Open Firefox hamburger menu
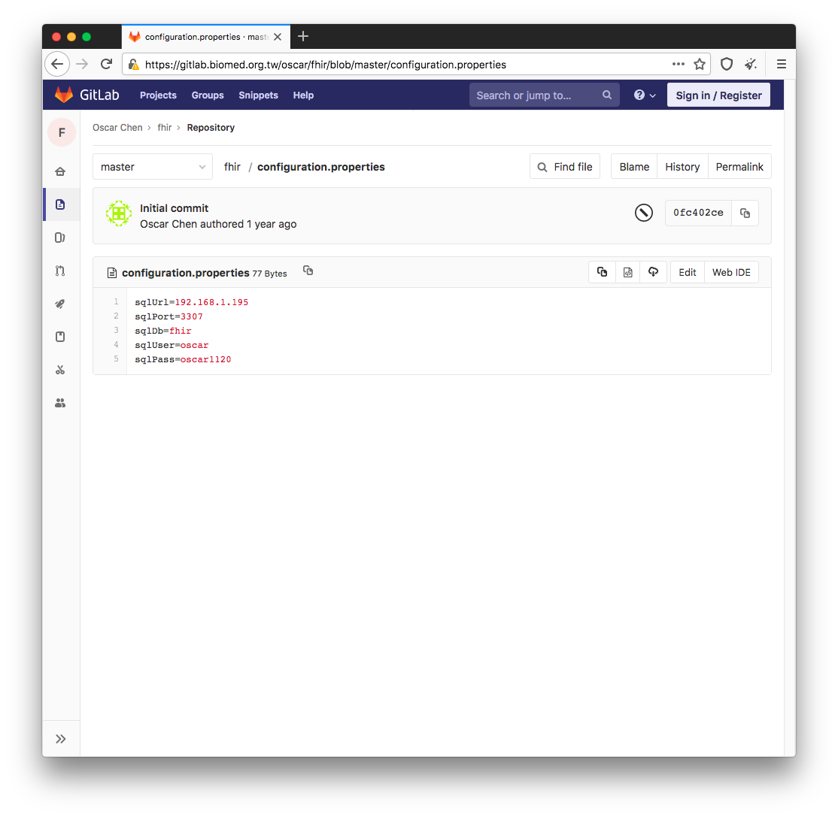 (x=781, y=64)
